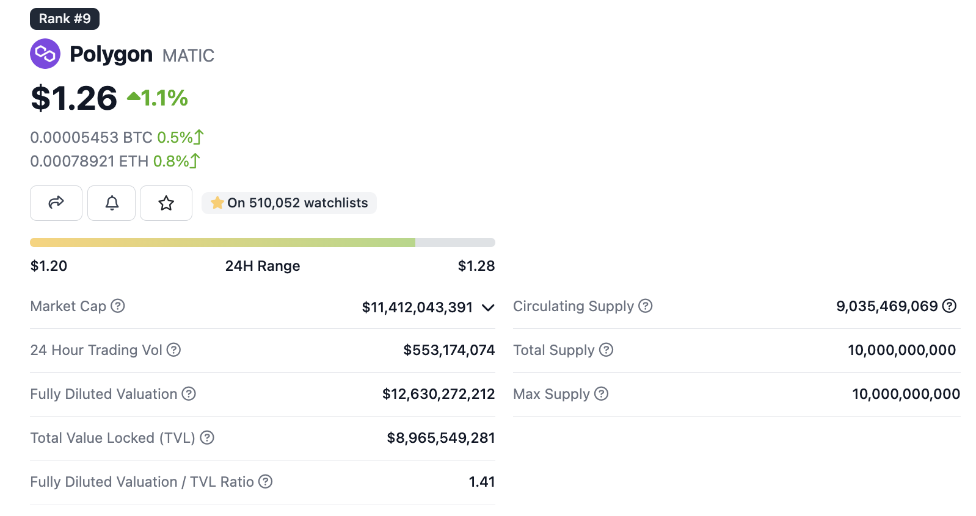Open price alert bell icon
This screenshot has height=516, width=976.
pyautogui.click(x=112, y=203)
